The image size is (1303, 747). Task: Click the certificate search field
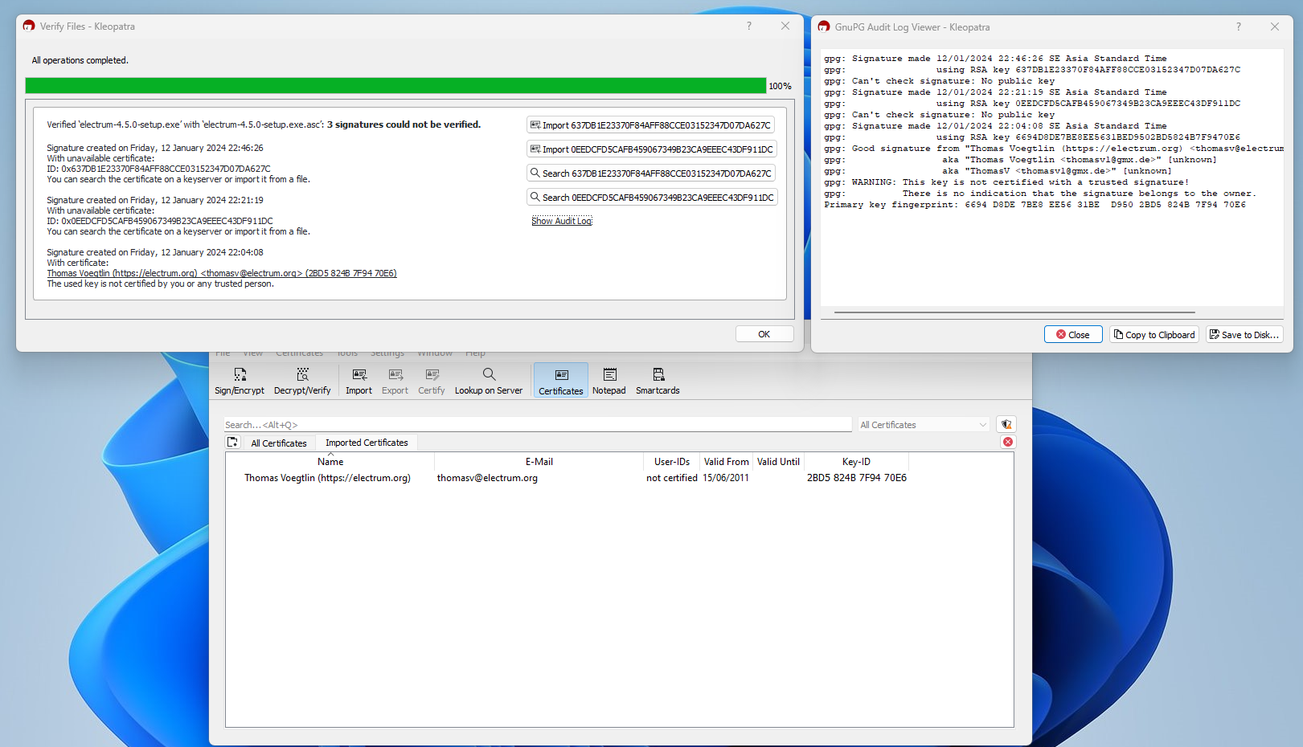tap(538, 425)
